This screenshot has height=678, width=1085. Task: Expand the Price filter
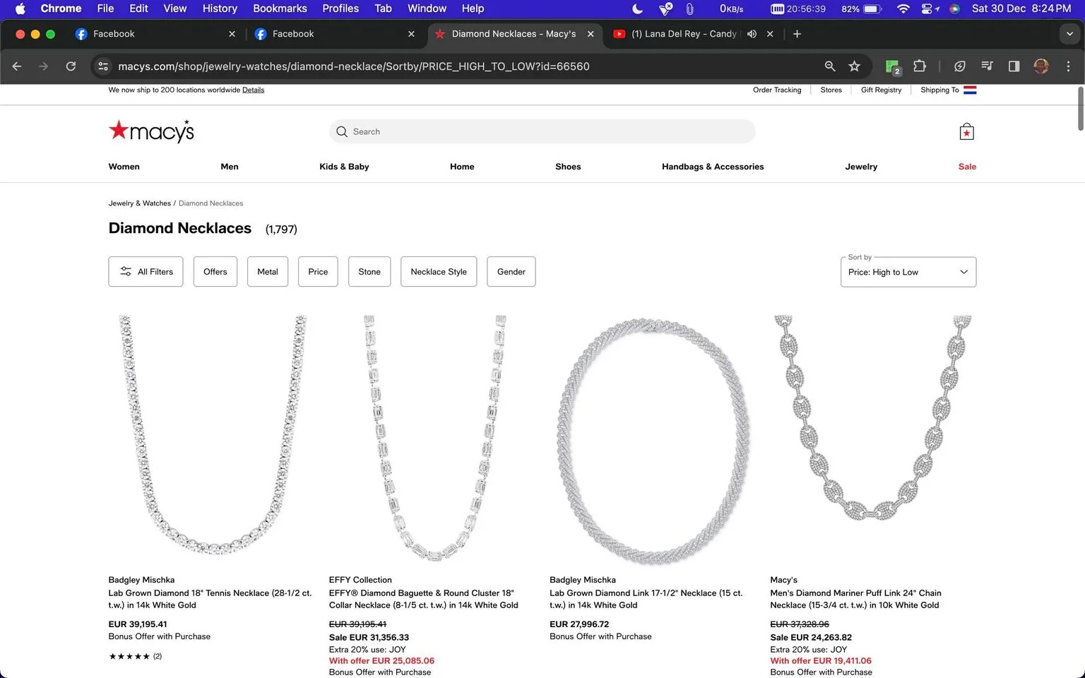[x=318, y=271]
